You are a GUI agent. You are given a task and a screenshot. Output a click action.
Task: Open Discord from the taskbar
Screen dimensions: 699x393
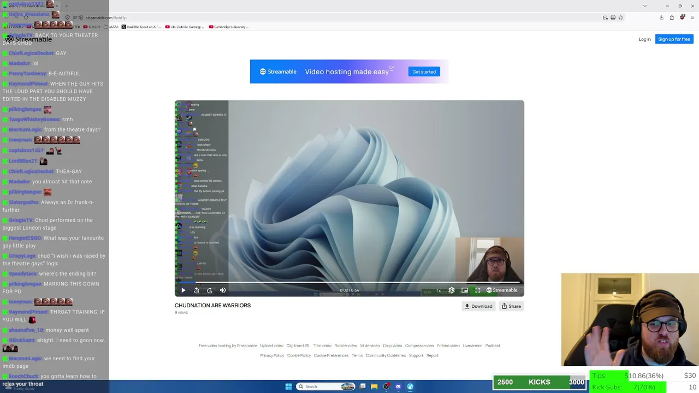click(x=398, y=386)
